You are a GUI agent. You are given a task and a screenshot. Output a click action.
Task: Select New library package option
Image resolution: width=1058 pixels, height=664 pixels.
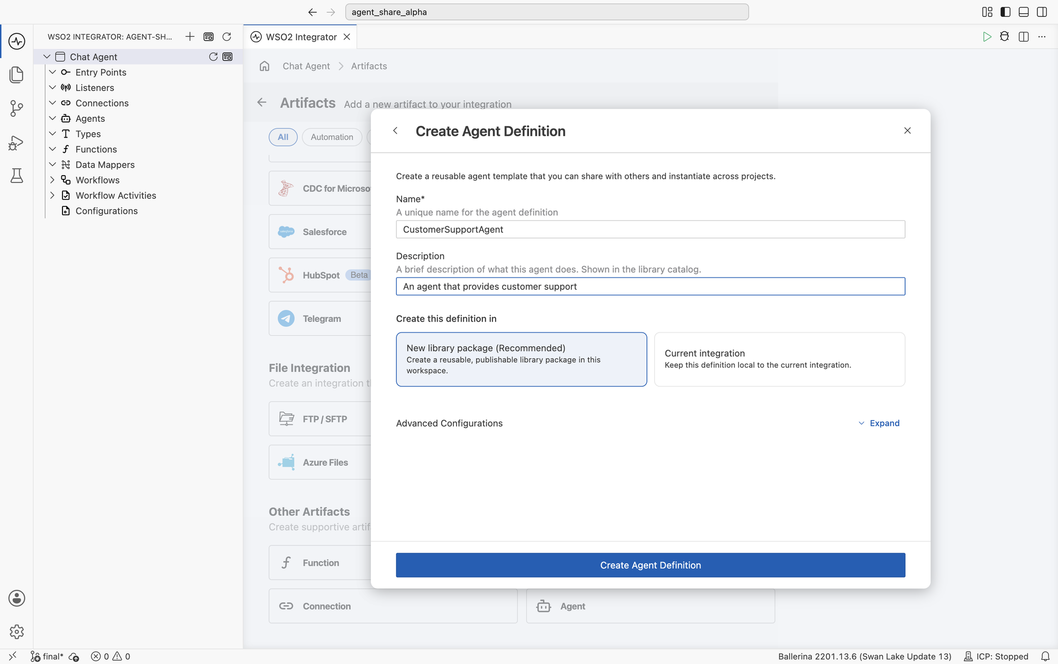521,359
